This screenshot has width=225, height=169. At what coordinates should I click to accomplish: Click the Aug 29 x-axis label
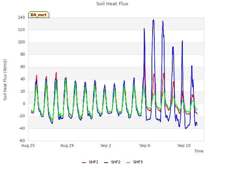coord(67,145)
